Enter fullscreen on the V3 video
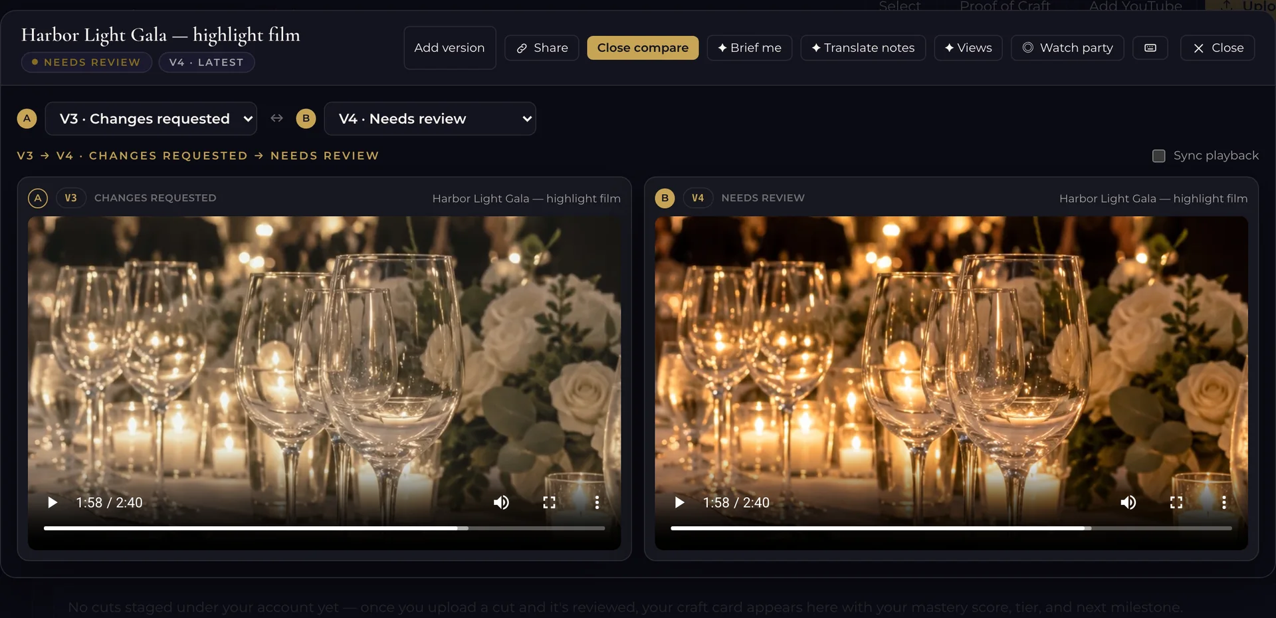The width and height of the screenshot is (1276, 618). click(549, 502)
